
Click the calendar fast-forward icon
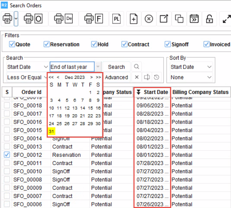tap(194, 19)
